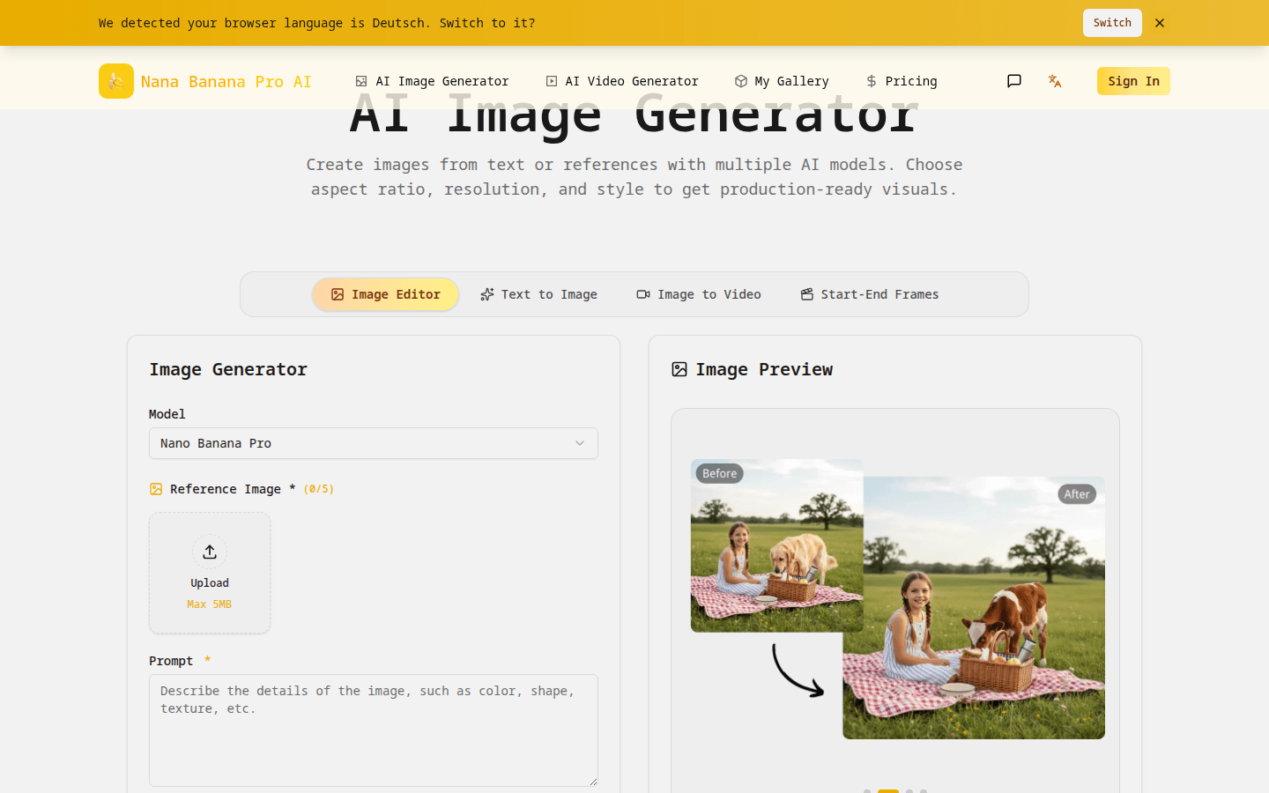Click the Nana Banana Pro AI logo icon
The height and width of the screenshot is (793, 1269).
point(115,80)
